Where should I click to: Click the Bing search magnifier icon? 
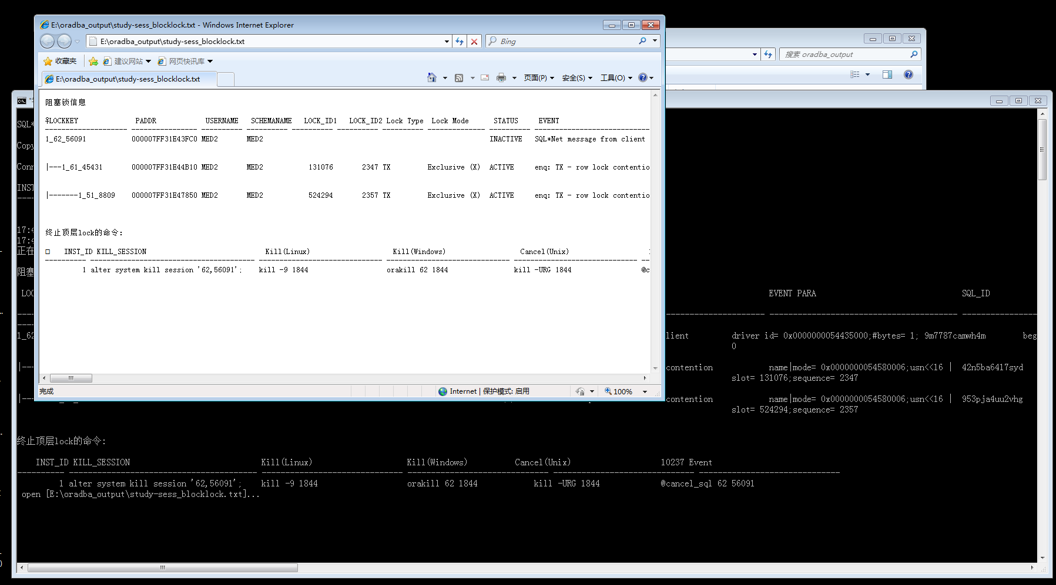coord(642,41)
